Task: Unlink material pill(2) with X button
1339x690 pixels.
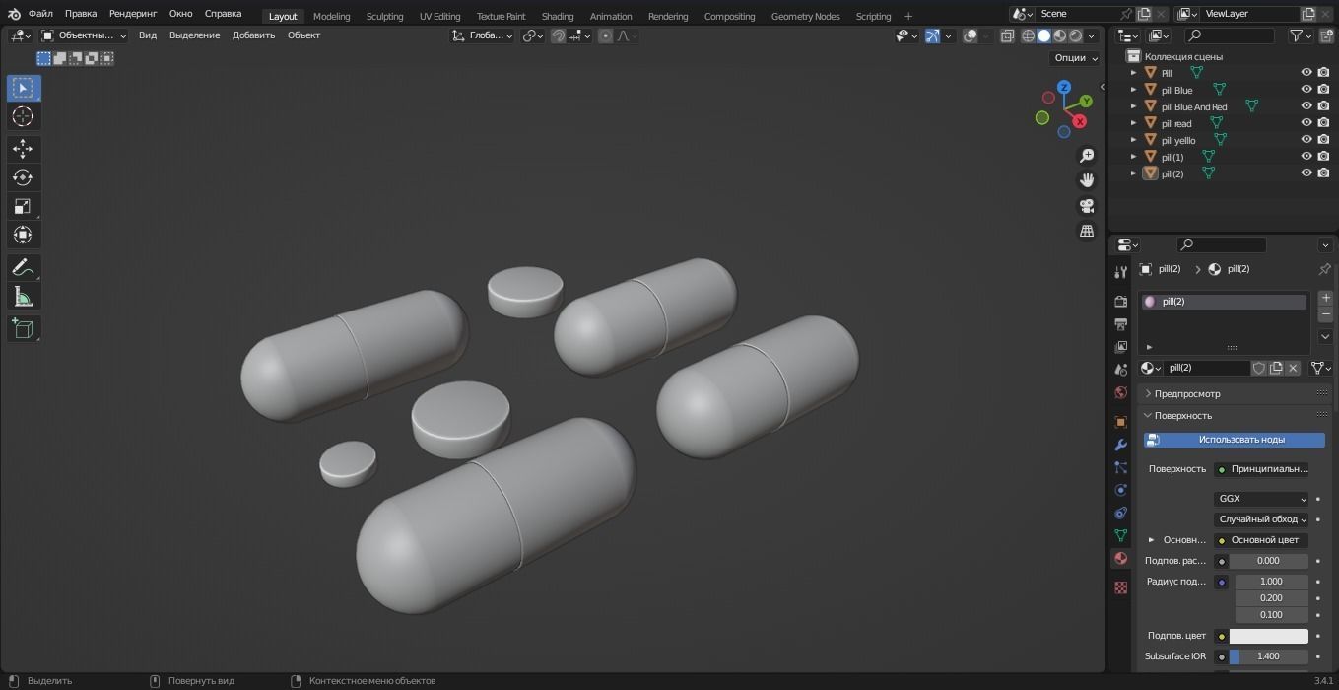Action: pos(1293,368)
